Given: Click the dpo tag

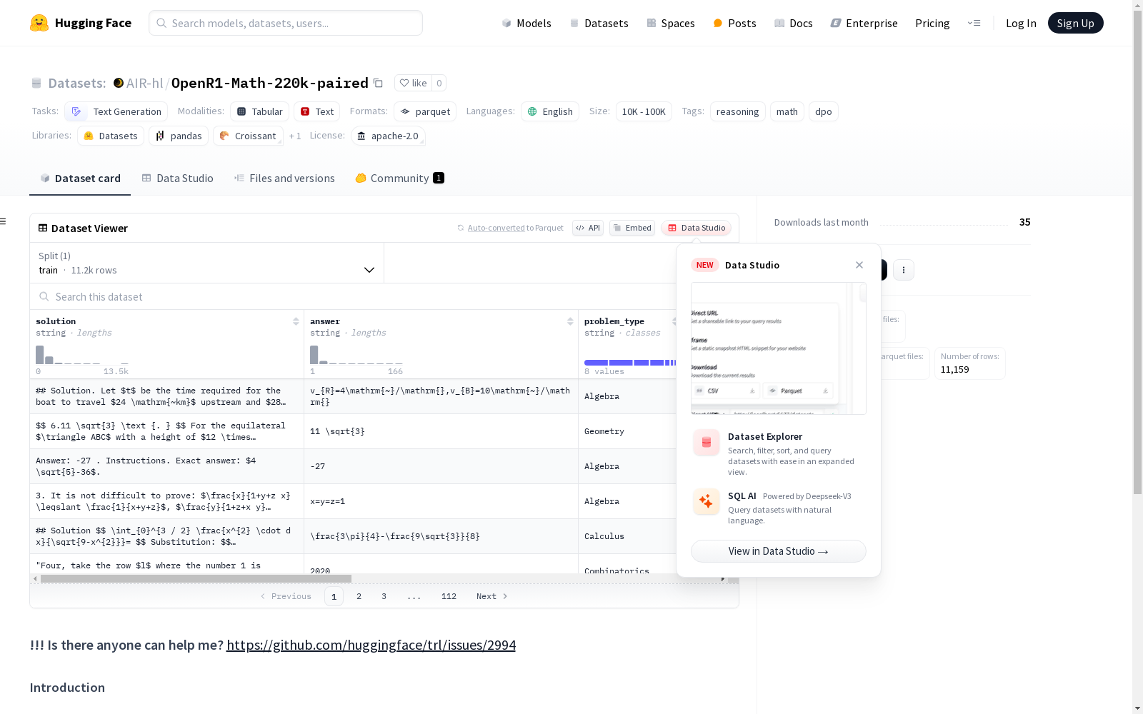Looking at the screenshot, I should 824,111.
